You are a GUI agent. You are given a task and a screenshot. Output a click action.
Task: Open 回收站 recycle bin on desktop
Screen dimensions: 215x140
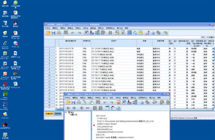click(x=5, y=34)
